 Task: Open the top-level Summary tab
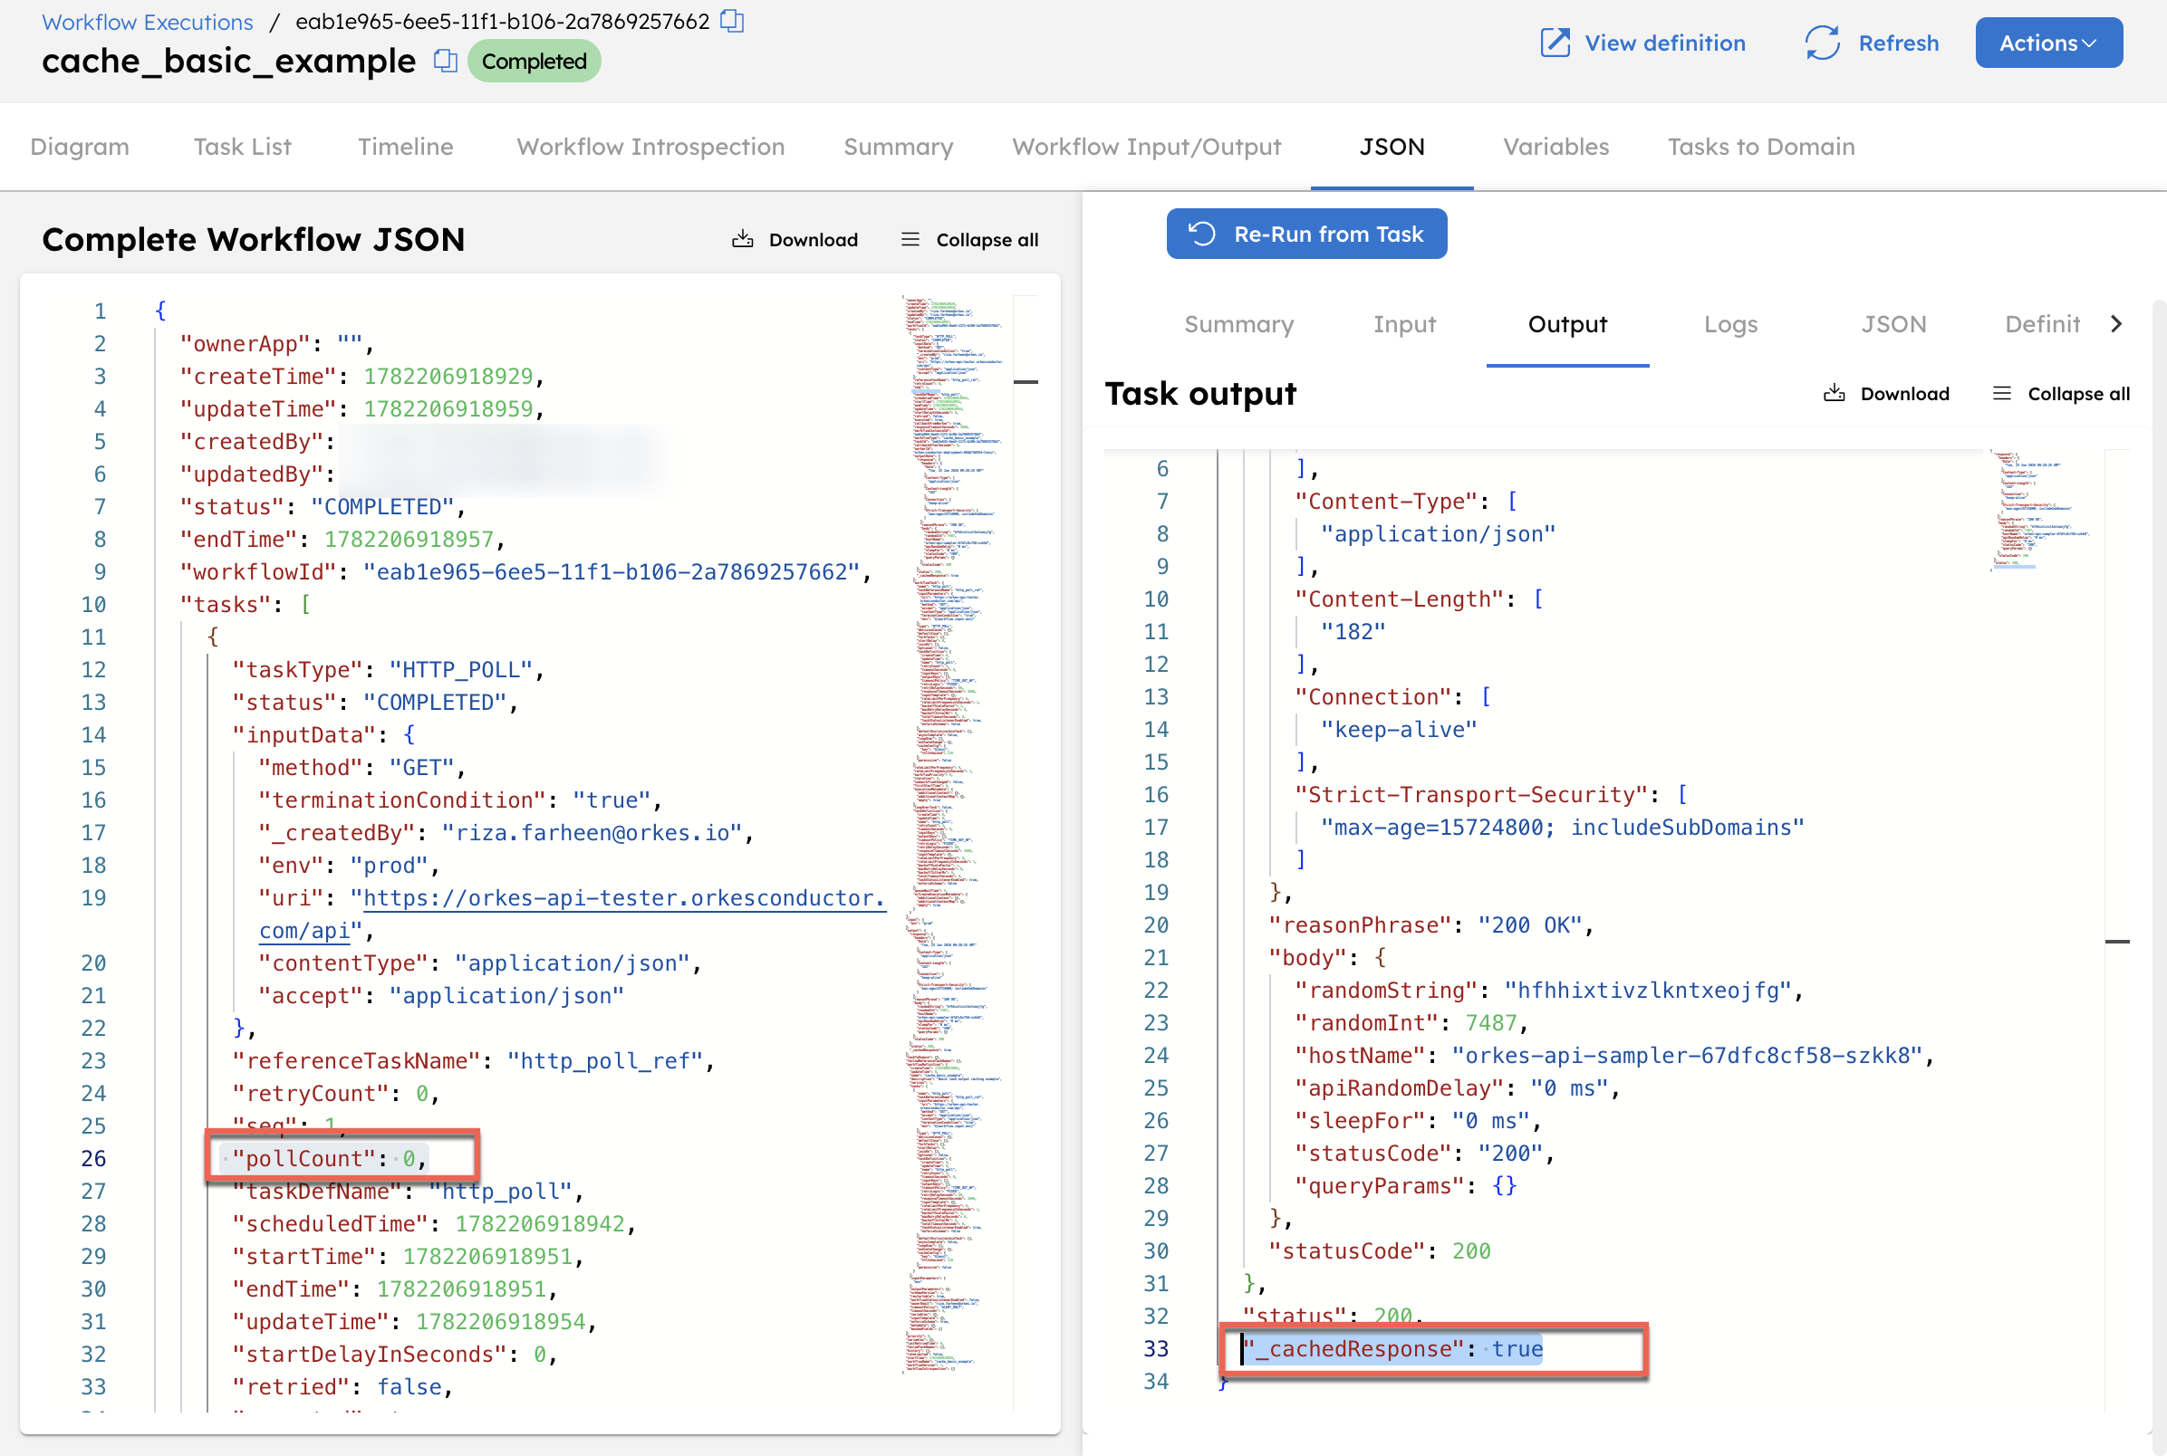point(898,147)
